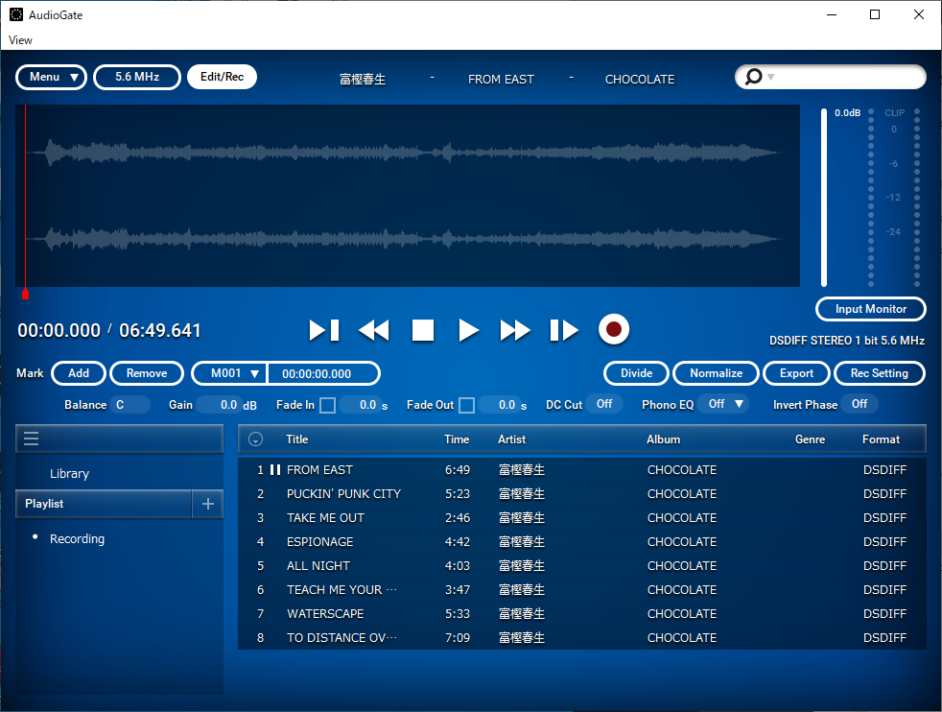942x712 pixels.
Task: Click the circled arrow column header icon
Action: tap(255, 439)
